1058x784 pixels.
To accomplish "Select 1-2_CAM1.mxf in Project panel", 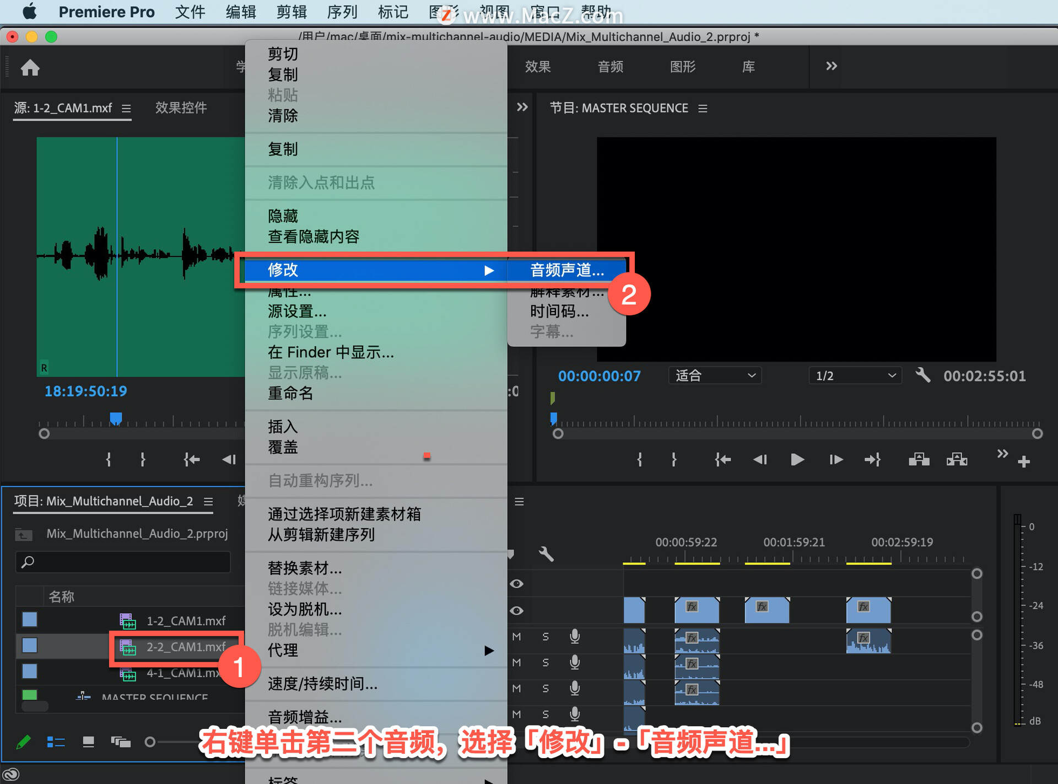I will 186,621.
